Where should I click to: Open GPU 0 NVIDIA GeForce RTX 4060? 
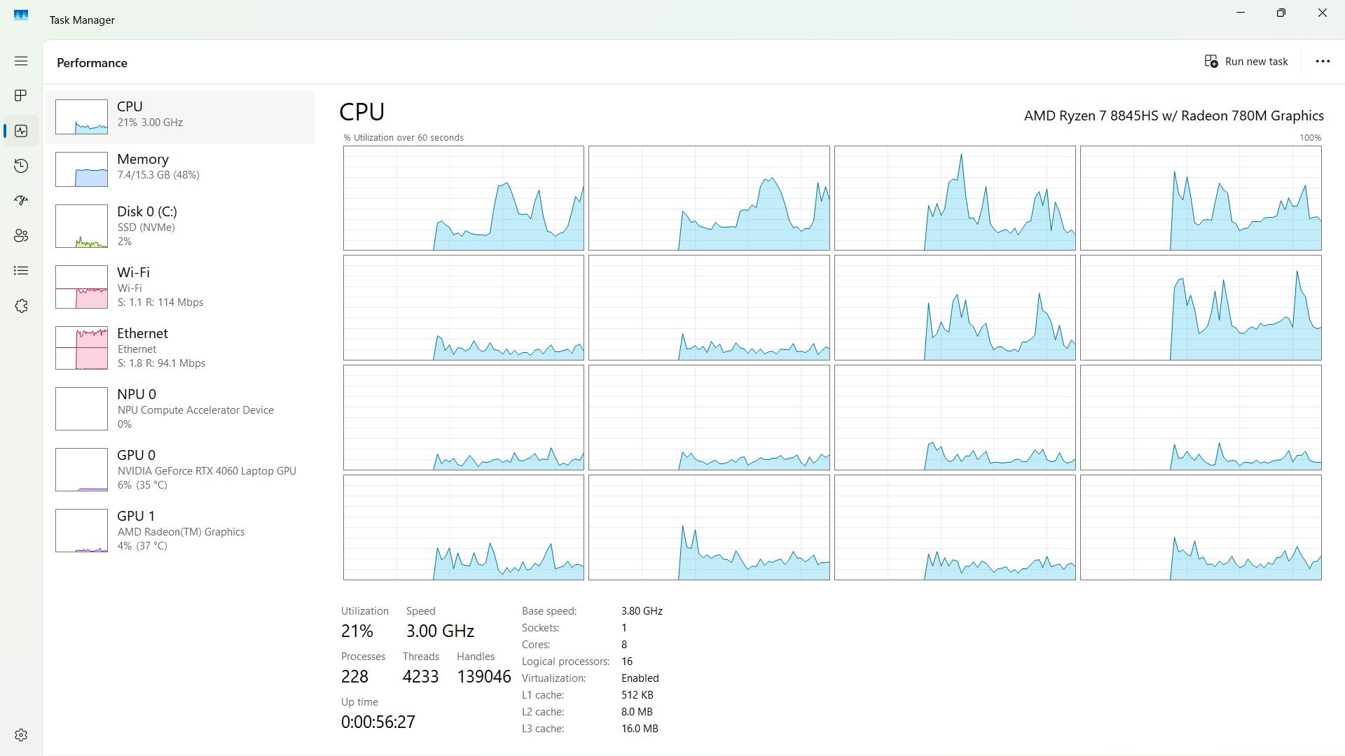[x=181, y=469]
